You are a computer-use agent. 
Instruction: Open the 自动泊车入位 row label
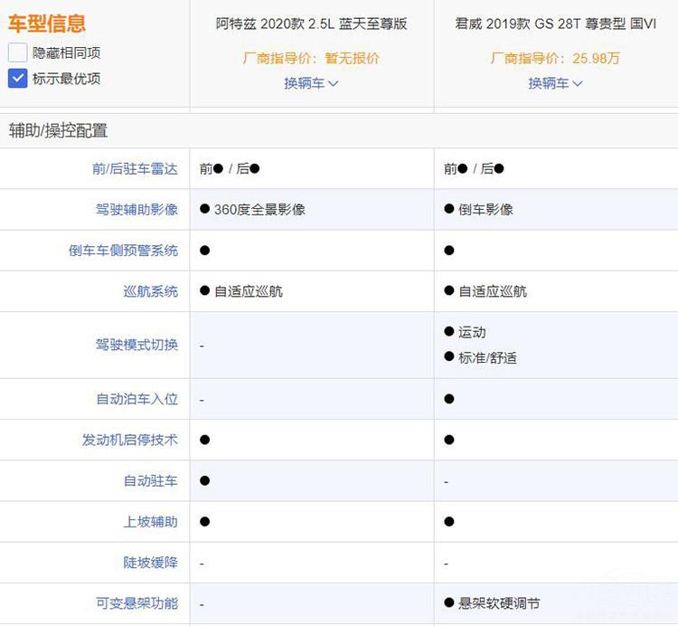tap(137, 399)
